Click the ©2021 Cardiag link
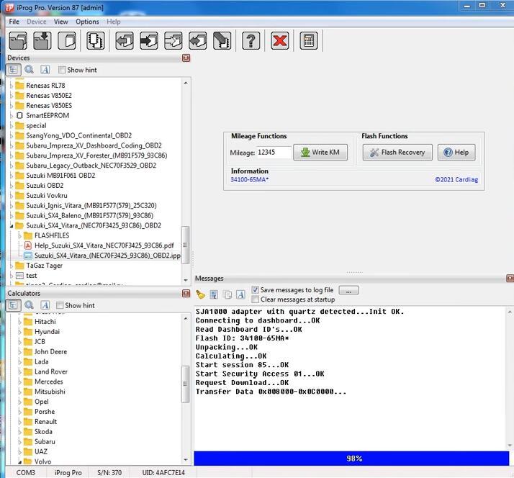The width and height of the screenshot is (514, 478). 456,180
